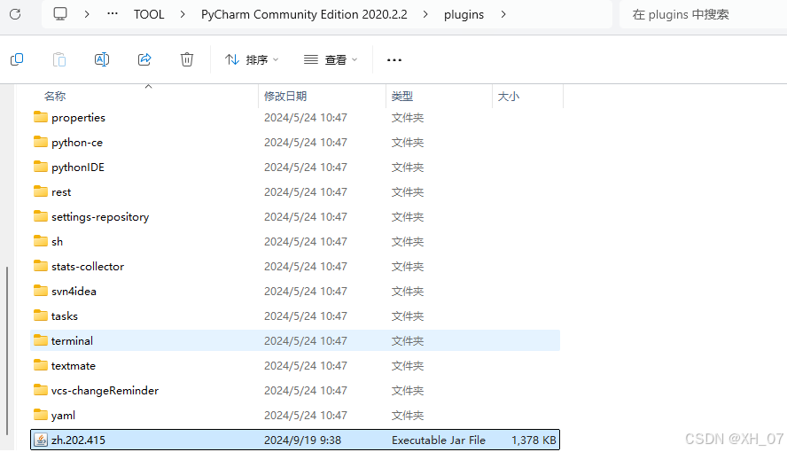Click the folder icon beside terminal
787x452 pixels.
pos(41,340)
